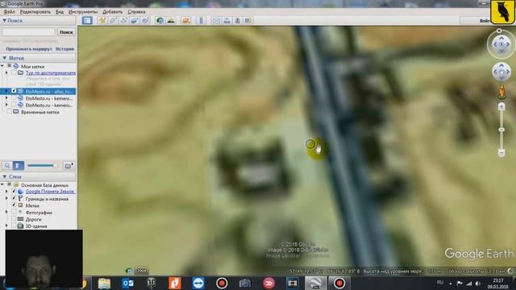Click the Street View pegman icon

click(501, 92)
